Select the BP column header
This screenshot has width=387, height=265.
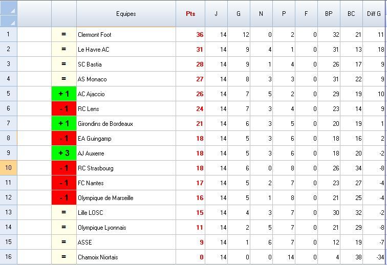pyautogui.click(x=329, y=14)
